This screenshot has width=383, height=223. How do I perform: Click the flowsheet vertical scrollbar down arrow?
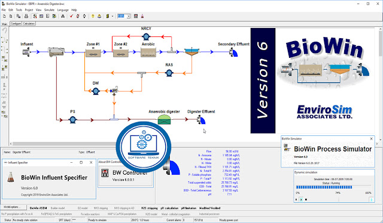click(381, 140)
